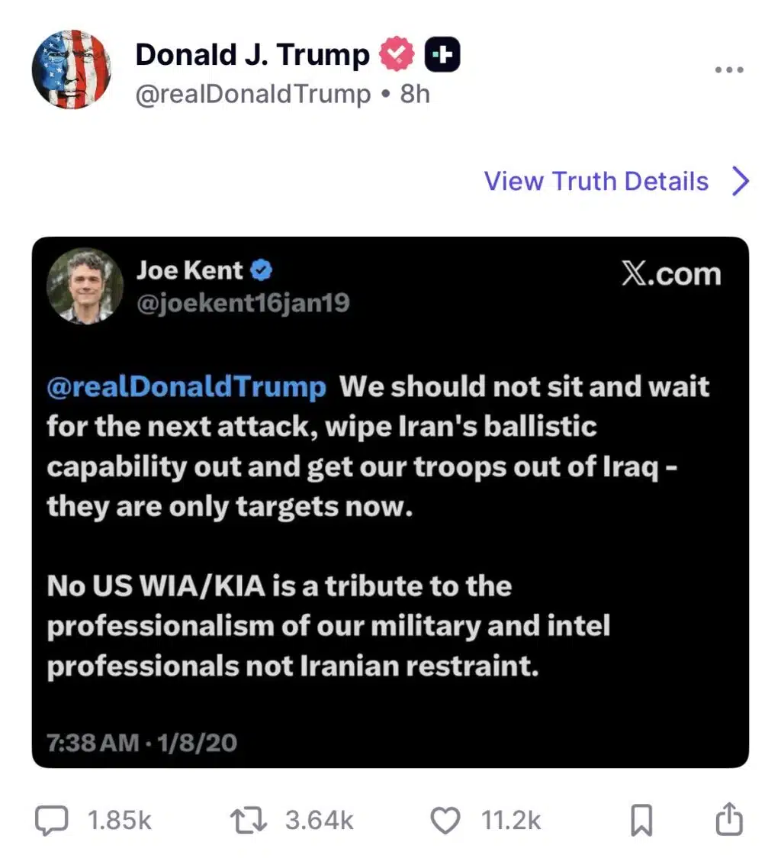Click Joe Kent's round profile photo
Viewport: 781px width, 865px height.
pyautogui.click(x=85, y=286)
